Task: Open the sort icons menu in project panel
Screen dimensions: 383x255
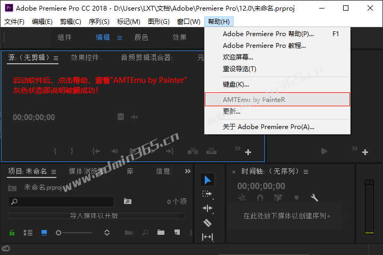Action: pos(107,233)
